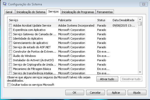Open the Inicialização de Programas tab
The height and width of the screenshot is (100, 150).
point(78,12)
